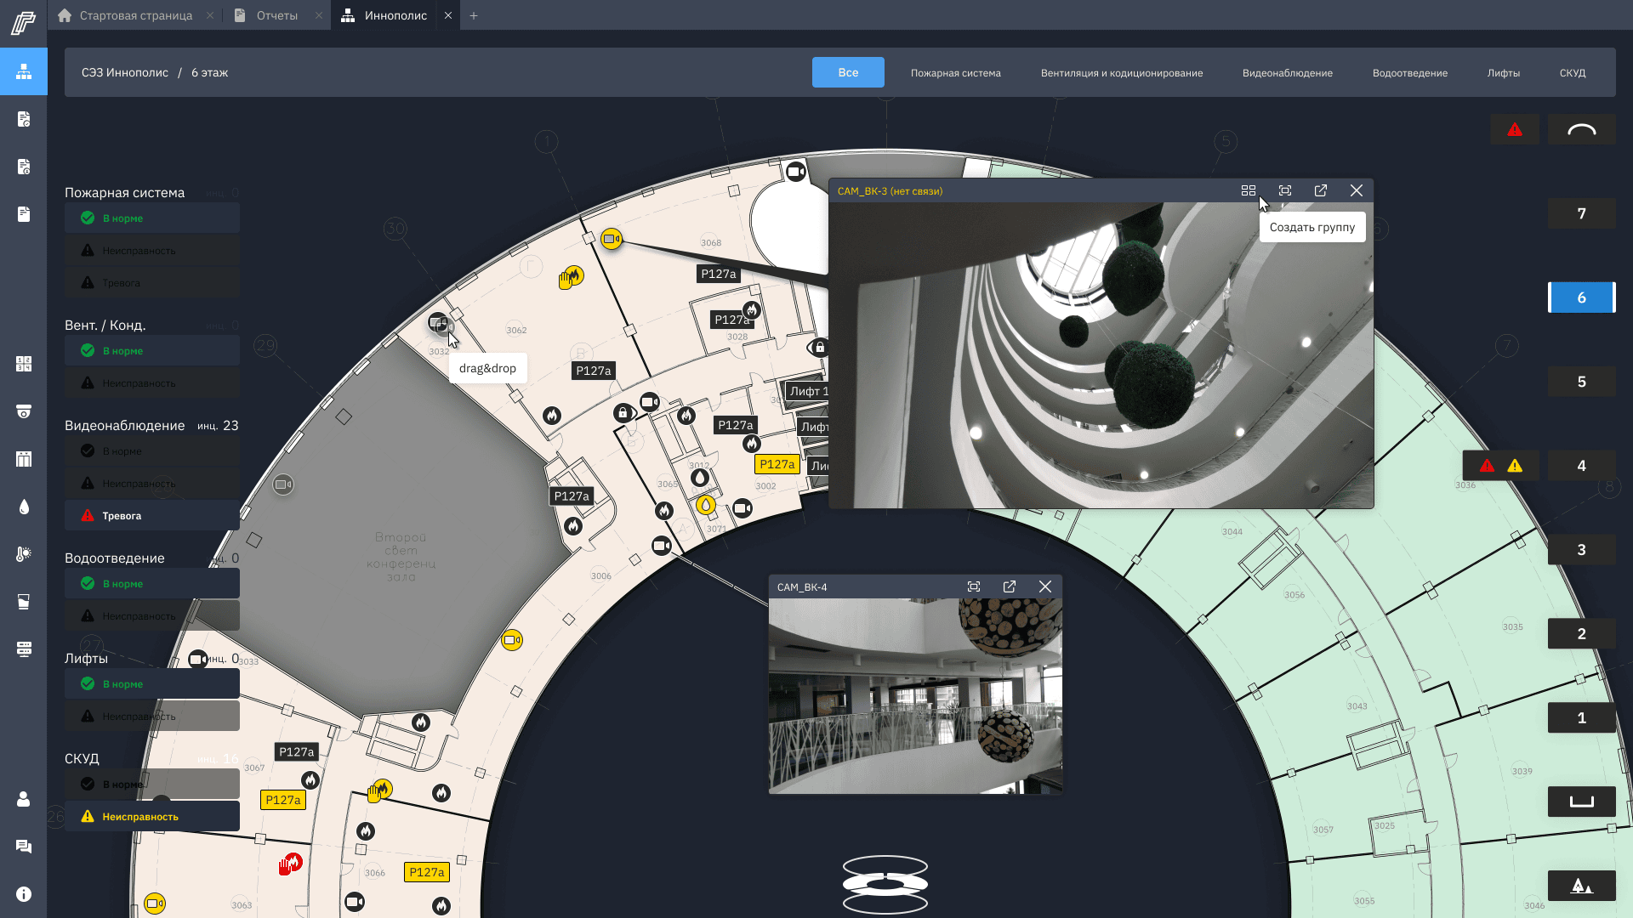Image resolution: width=1633 pixels, height=918 pixels.
Task: Click CAM_BK-4 video feed thumbnail
Action: coord(915,695)
